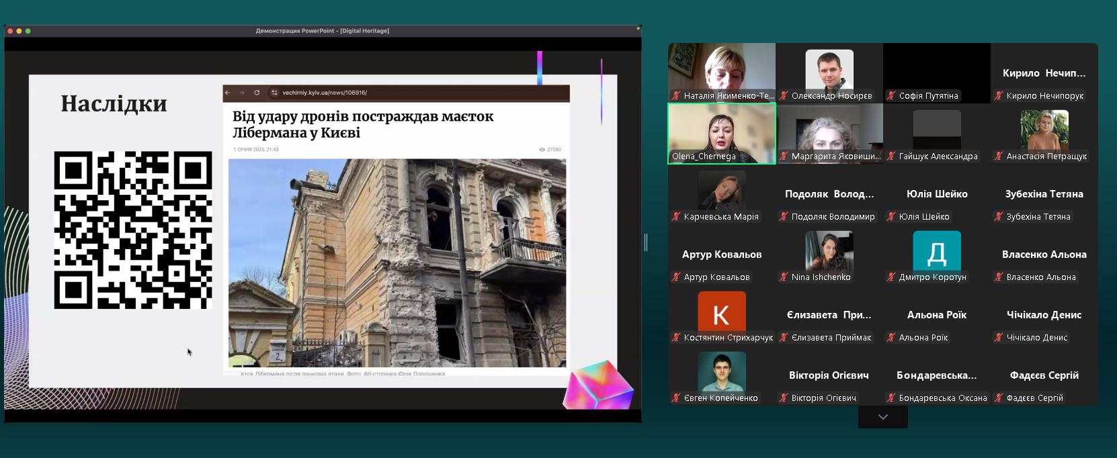Click muted mic icon for Євген Копейченко

[x=677, y=398]
